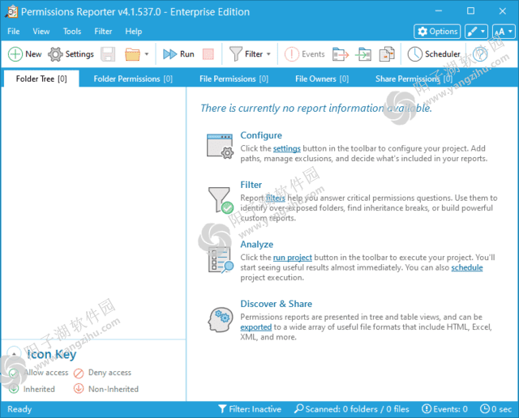Click the Deny access icon
Image resolution: width=519 pixels, height=418 pixels.
pyautogui.click(x=79, y=373)
